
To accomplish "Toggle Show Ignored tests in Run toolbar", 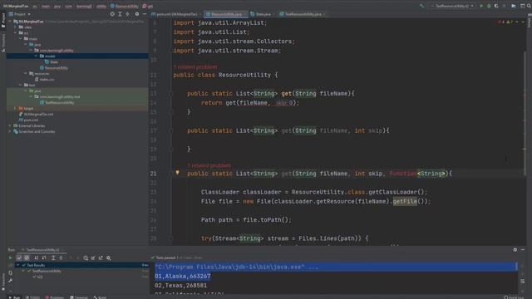I will pyautogui.click(x=27, y=258).
